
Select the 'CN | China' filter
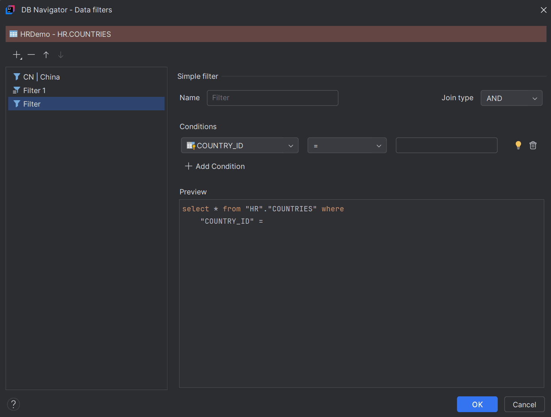point(86,77)
